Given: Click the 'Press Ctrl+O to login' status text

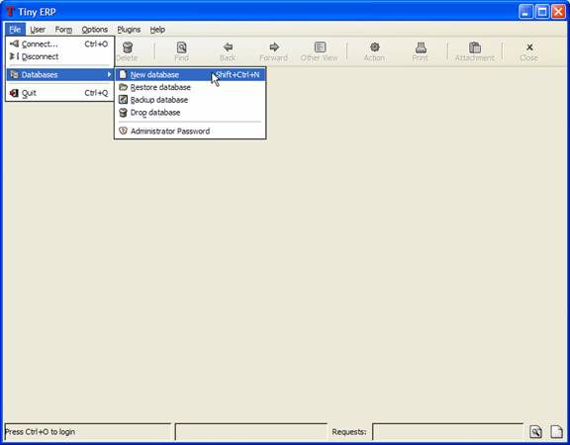Looking at the screenshot, I should pyautogui.click(x=40, y=432).
